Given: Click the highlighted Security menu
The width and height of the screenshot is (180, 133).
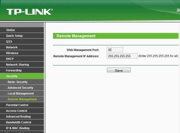Looking at the screenshot, I should pyautogui.click(x=22, y=76).
